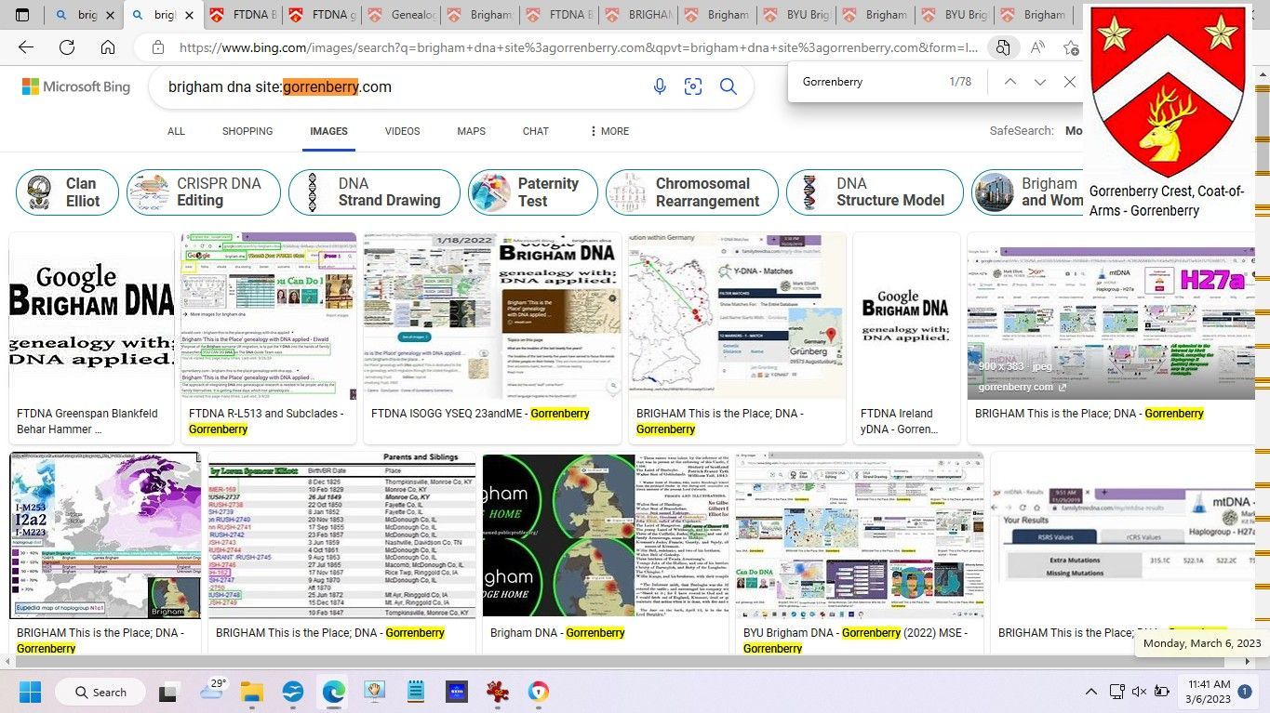Select the CRISPR DNA Editing suggestion chip
1270x713 pixels.
pos(203,192)
